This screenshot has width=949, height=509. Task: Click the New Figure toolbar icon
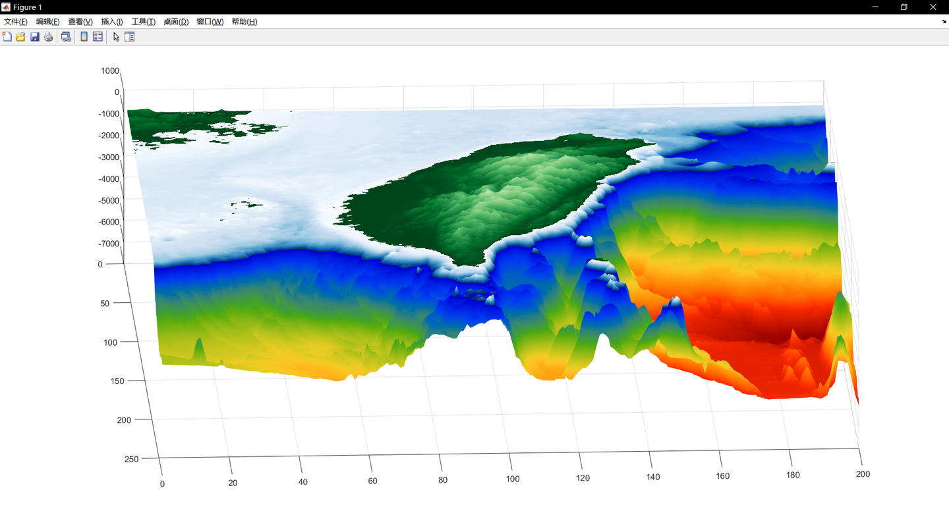[7, 37]
